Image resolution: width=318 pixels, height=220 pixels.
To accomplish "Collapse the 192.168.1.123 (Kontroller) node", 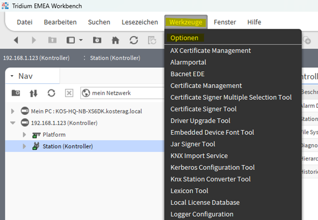I will pos(13,123).
